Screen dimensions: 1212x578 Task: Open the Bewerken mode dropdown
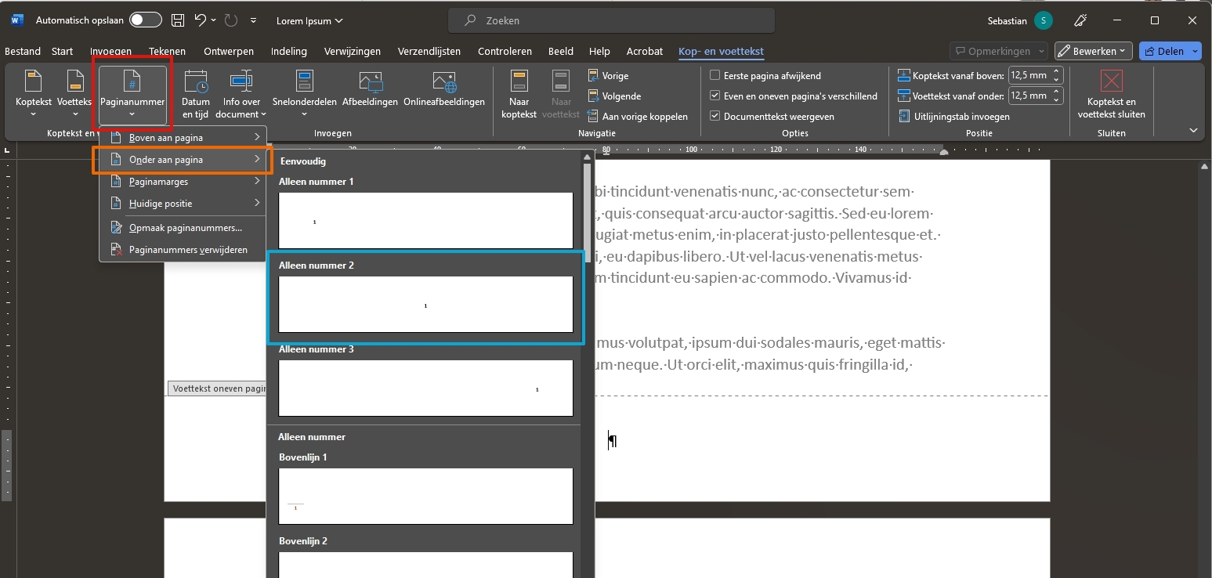click(1093, 51)
